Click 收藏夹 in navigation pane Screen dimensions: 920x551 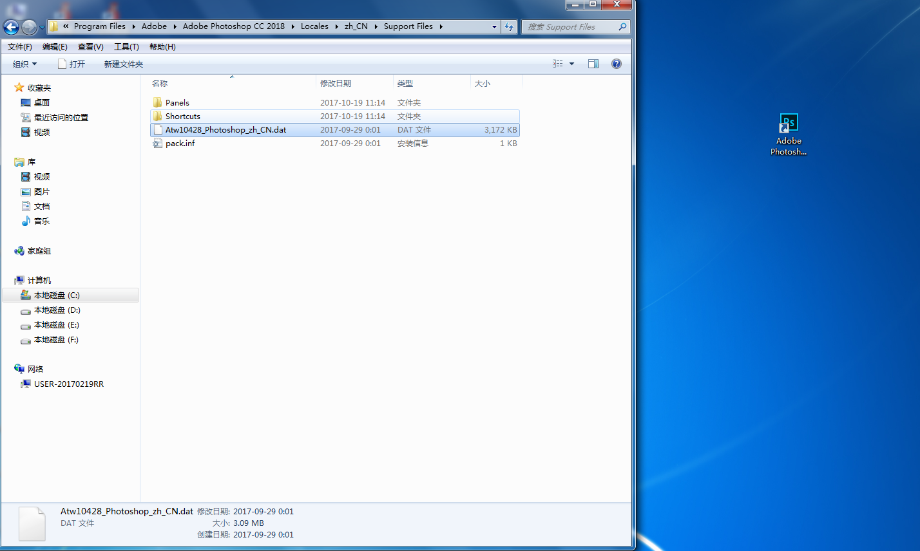click(x=39, y=88)
